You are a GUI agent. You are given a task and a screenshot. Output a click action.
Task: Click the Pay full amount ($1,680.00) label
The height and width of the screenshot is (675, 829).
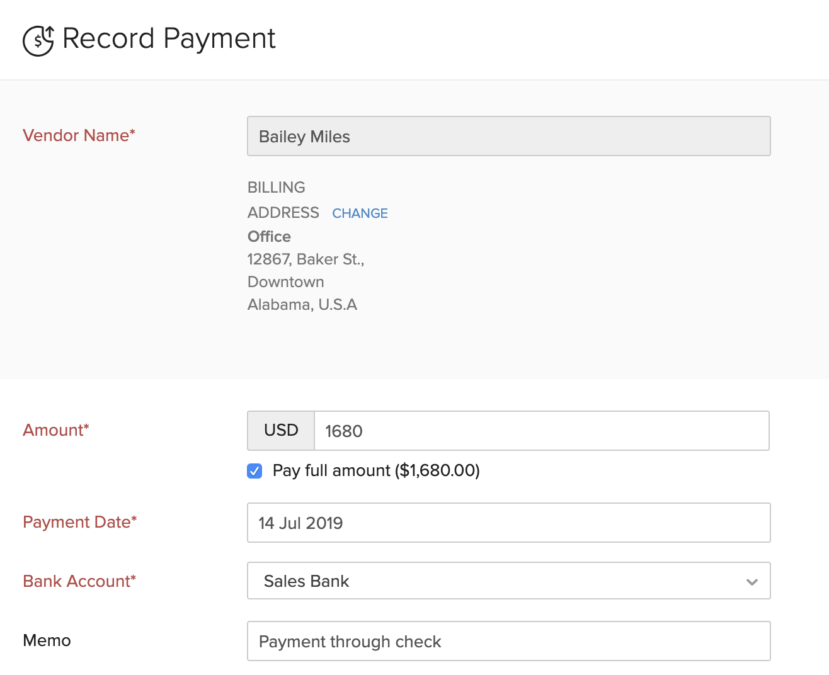375,470
